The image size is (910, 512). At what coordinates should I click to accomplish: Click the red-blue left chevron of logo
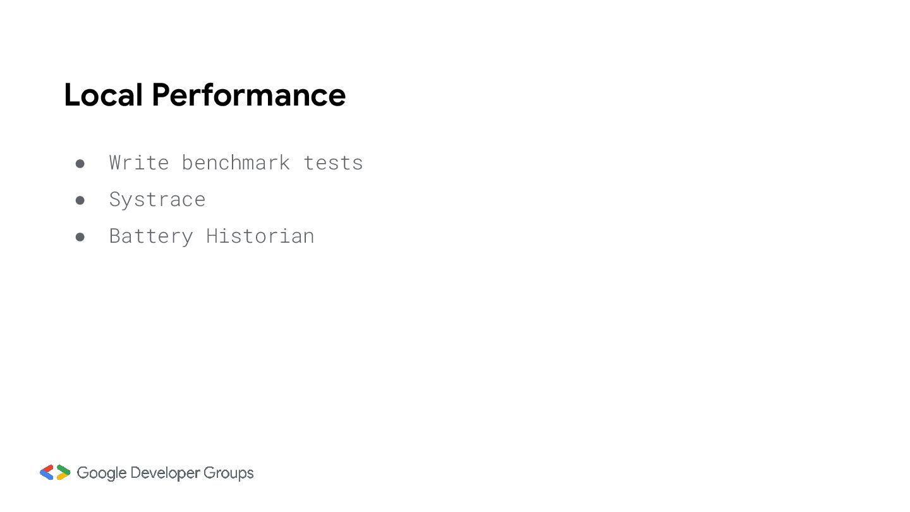tap(47, 472)
